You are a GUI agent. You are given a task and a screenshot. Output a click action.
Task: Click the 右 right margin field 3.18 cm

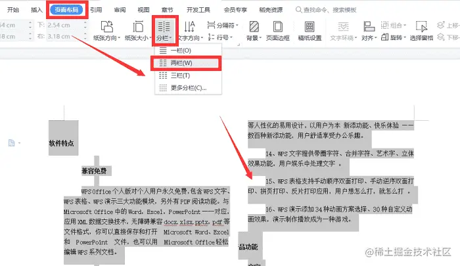64,37
